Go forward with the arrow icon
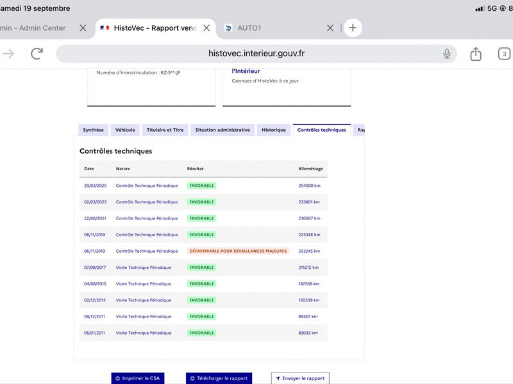The width and height of the screenshot is (513, 384). (x=8, y=54)
